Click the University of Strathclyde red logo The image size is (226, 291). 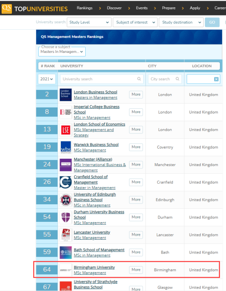[x=66, y=286]
